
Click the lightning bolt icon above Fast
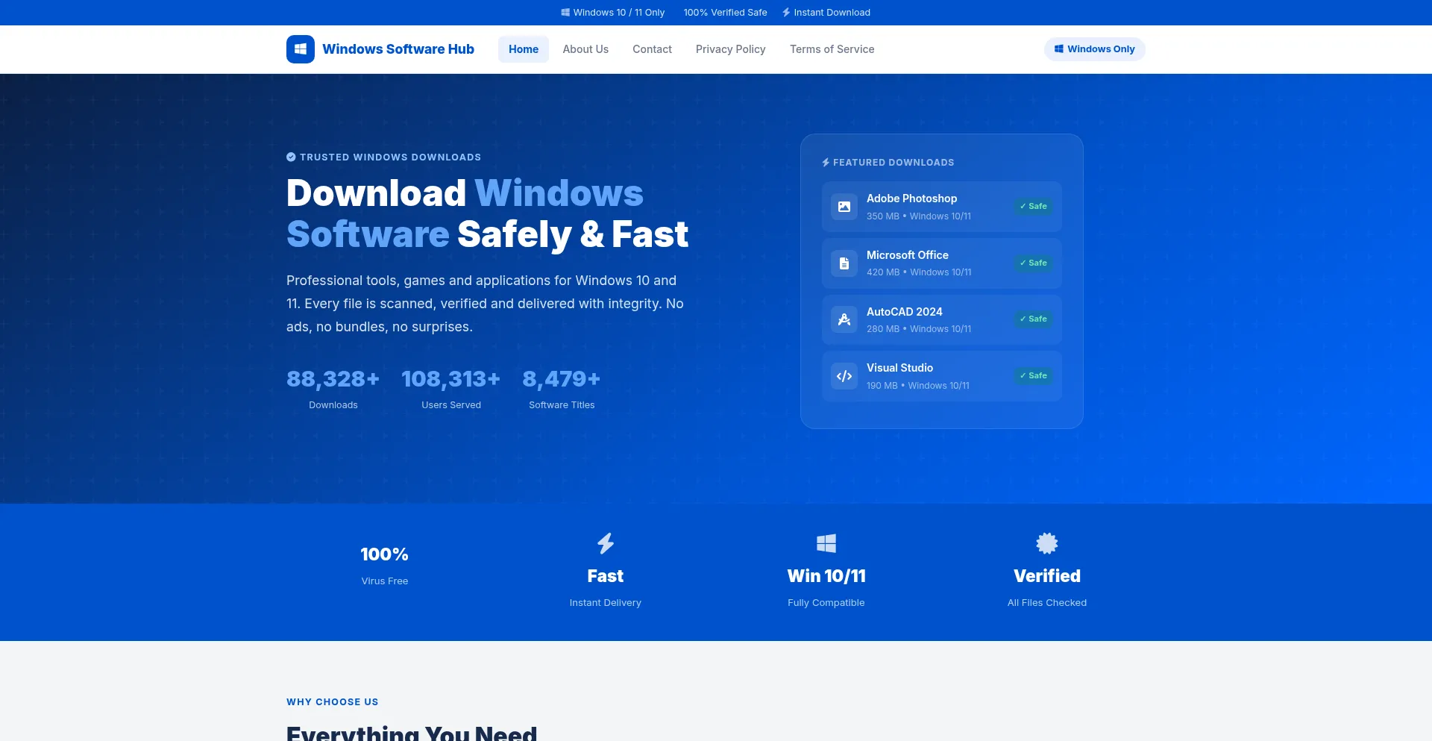click(606, 543)
